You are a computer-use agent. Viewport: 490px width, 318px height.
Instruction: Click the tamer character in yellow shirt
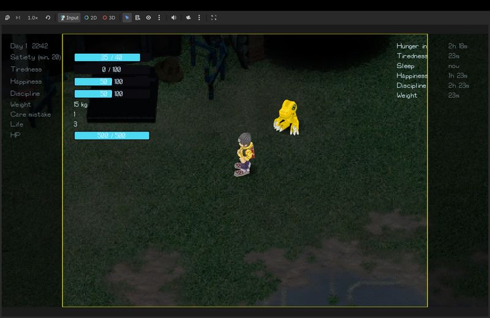tap(244, 154)
